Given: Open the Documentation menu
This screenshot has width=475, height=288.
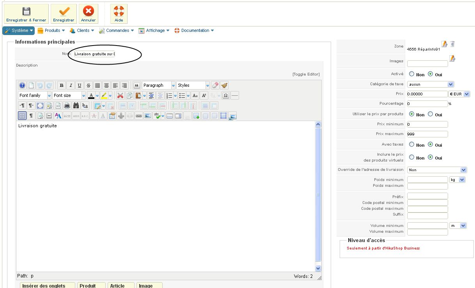Looking at the screenshot, I should pos(194,30).
